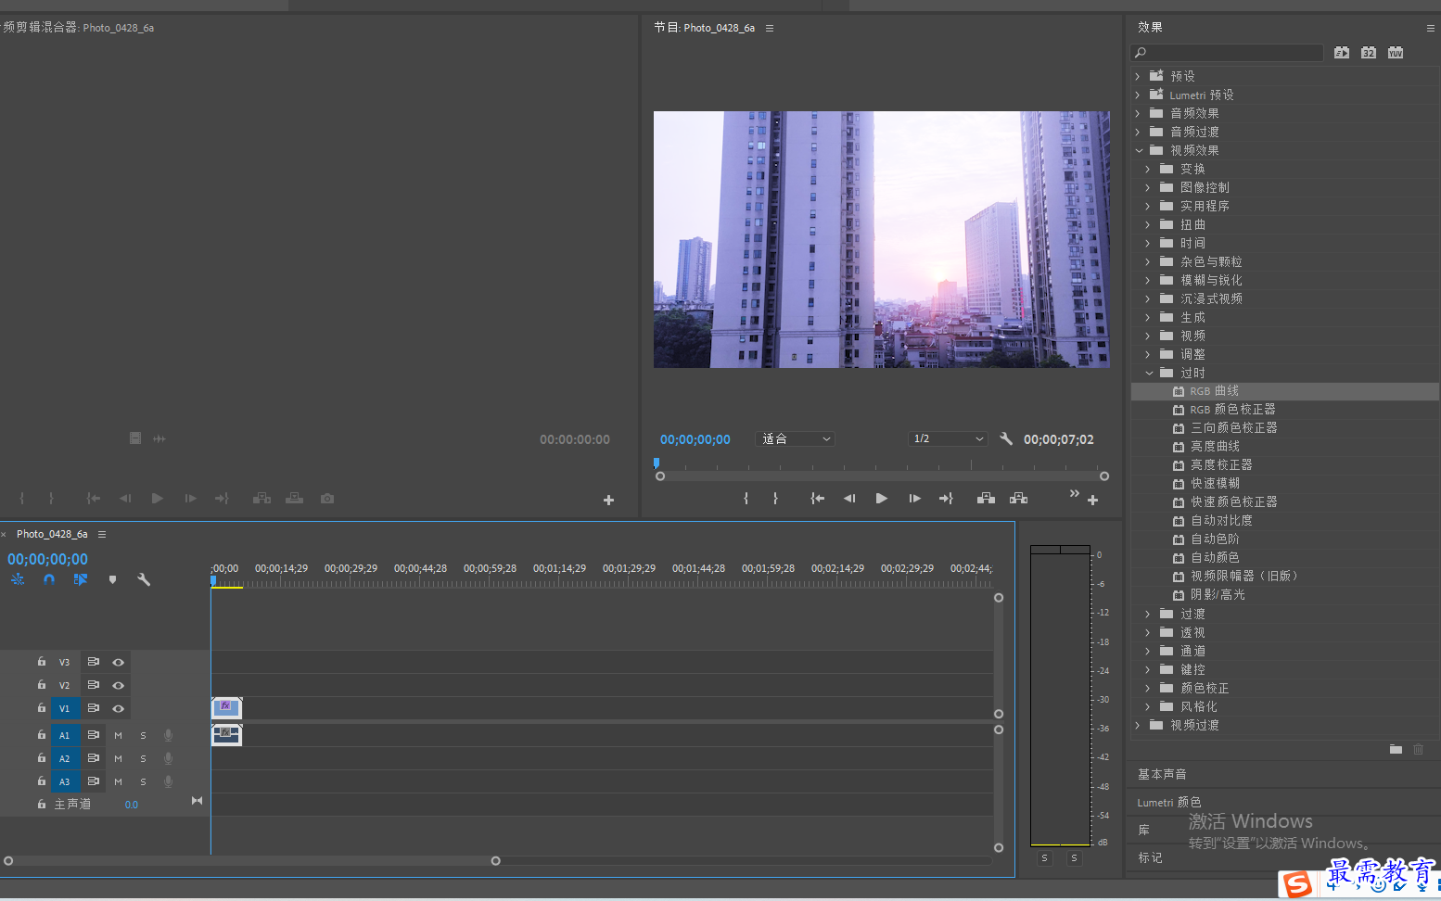1441x901 pixels.
Task: Click the master track volume 0.0 value
Action: coord(132,805)
